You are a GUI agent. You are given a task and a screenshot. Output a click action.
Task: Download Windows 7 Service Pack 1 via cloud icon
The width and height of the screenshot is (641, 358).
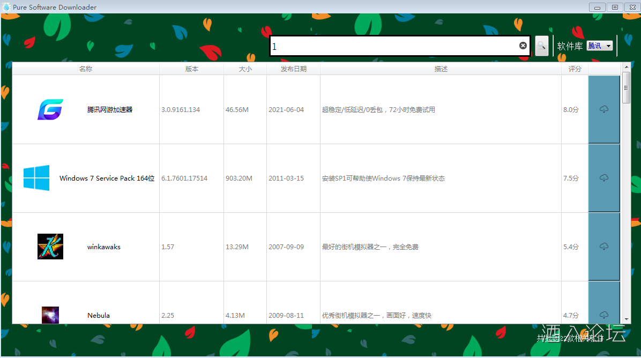coord(604,177)
